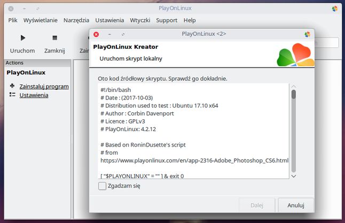The image size is (345, 223).
Task: Click the 'Distribution used to test' line
Action: (x=159, y=105)
